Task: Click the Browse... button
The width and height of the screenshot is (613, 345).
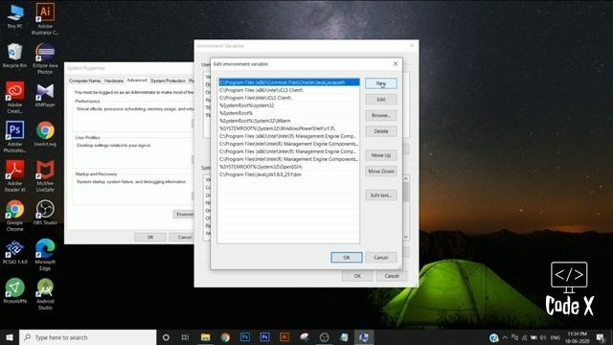Action: tap(381, 115)
